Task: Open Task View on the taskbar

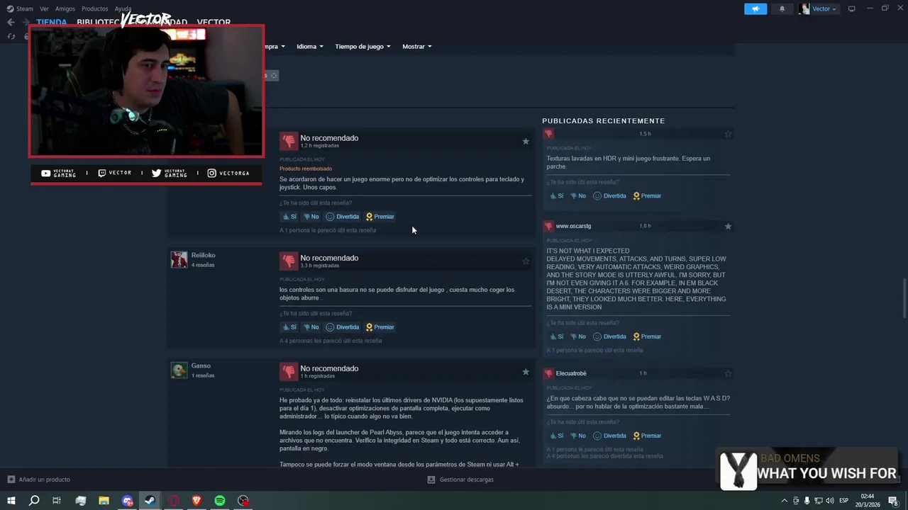Action: (x=57, y=501)
